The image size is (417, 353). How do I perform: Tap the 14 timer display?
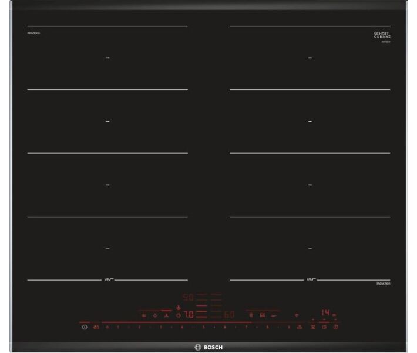[x=325, y=312]
